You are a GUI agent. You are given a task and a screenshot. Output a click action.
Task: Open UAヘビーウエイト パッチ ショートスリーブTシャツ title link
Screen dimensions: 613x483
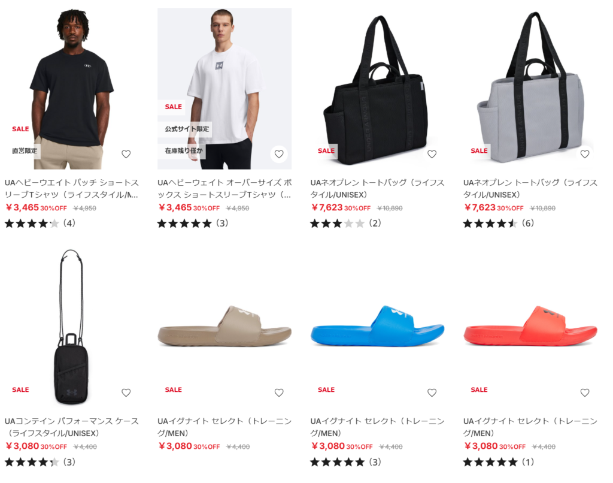pos(72,188)
